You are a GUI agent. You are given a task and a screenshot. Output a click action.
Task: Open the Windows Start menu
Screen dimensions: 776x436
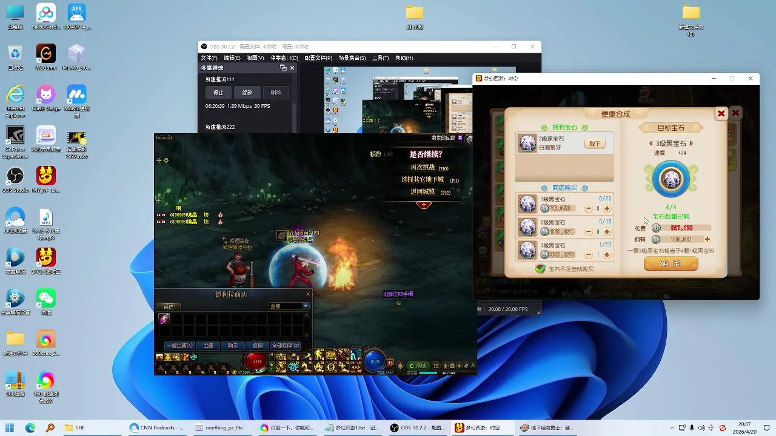click(10, 428)
